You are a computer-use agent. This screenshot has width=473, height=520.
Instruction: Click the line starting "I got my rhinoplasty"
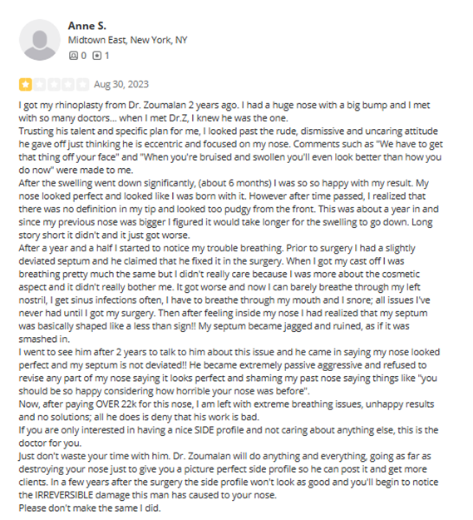[224, 105]
